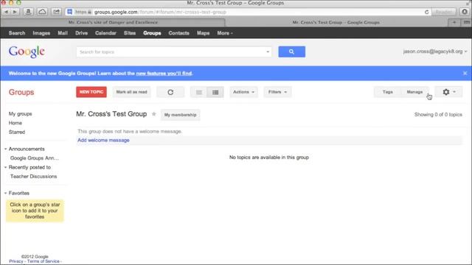Open the search options dropdown arrow
This screenshot has width=472, height=265.
(x=267, y=52)
